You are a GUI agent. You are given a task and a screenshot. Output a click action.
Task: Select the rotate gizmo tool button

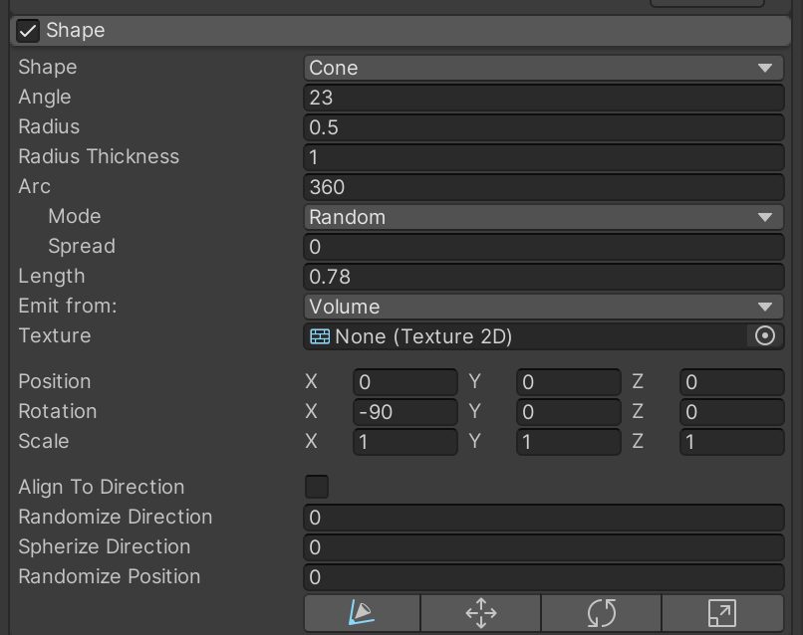[x=601, y=612]
